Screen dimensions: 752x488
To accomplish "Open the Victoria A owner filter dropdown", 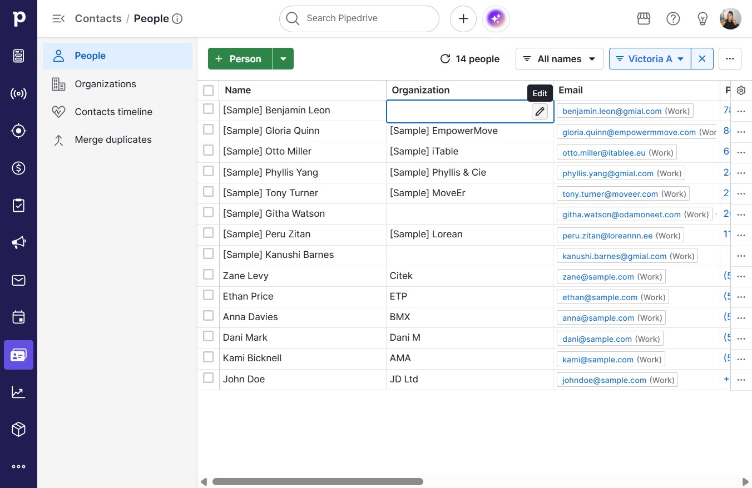I will (x=650, y=59).
